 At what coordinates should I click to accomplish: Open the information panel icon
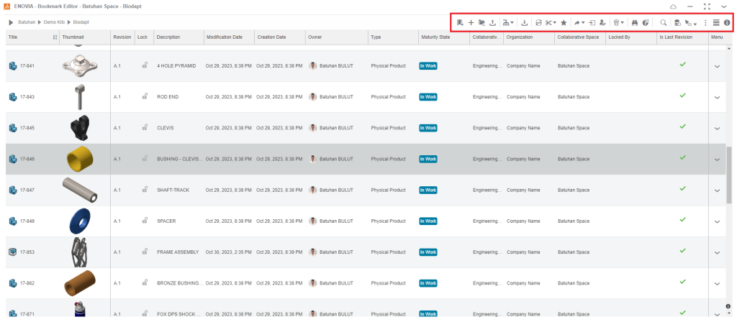click(x=727, y=22)
